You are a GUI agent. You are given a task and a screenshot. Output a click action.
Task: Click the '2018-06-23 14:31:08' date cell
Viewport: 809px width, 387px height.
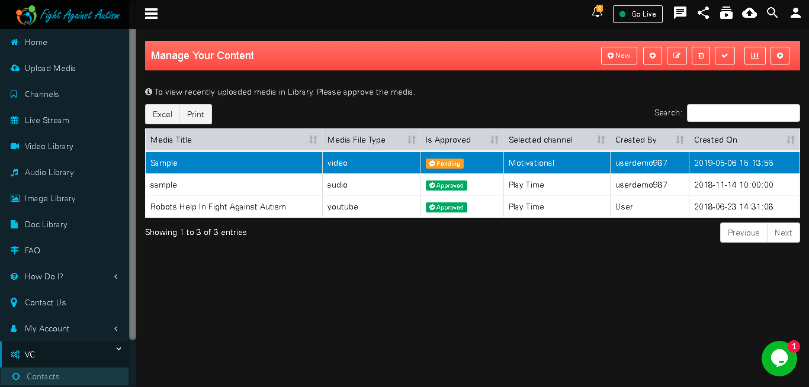coord(744,207)
